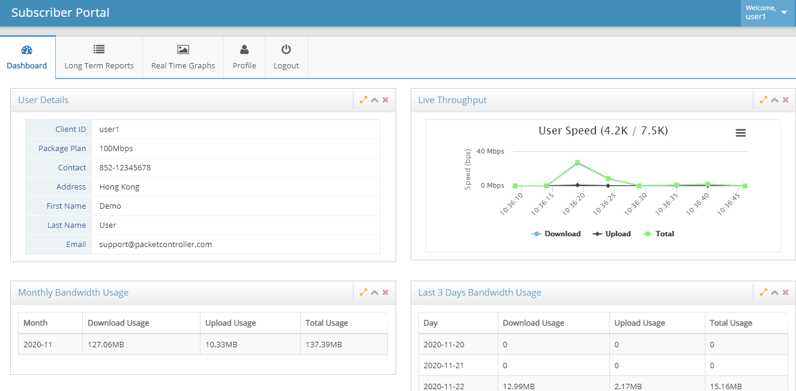
Task: Click the Last Name value User
Action: (108, 225)
